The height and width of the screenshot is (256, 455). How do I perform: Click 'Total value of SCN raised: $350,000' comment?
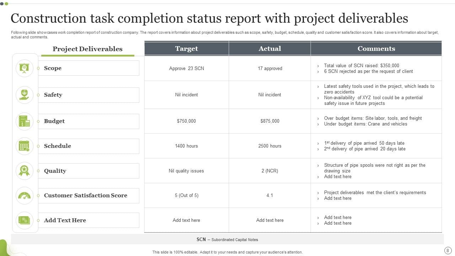tap(362, 65)
